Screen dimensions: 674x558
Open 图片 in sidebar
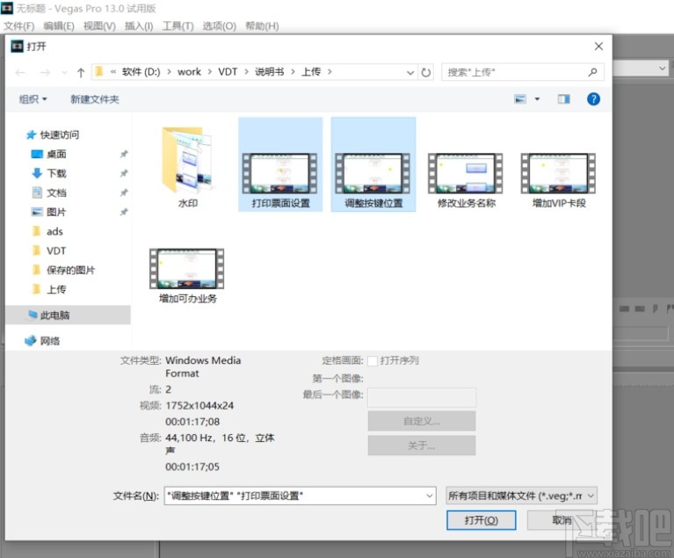click(x=49, y=212)
